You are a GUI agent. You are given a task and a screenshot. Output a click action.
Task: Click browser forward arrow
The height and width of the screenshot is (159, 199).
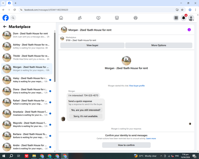[x=9, y=10]
